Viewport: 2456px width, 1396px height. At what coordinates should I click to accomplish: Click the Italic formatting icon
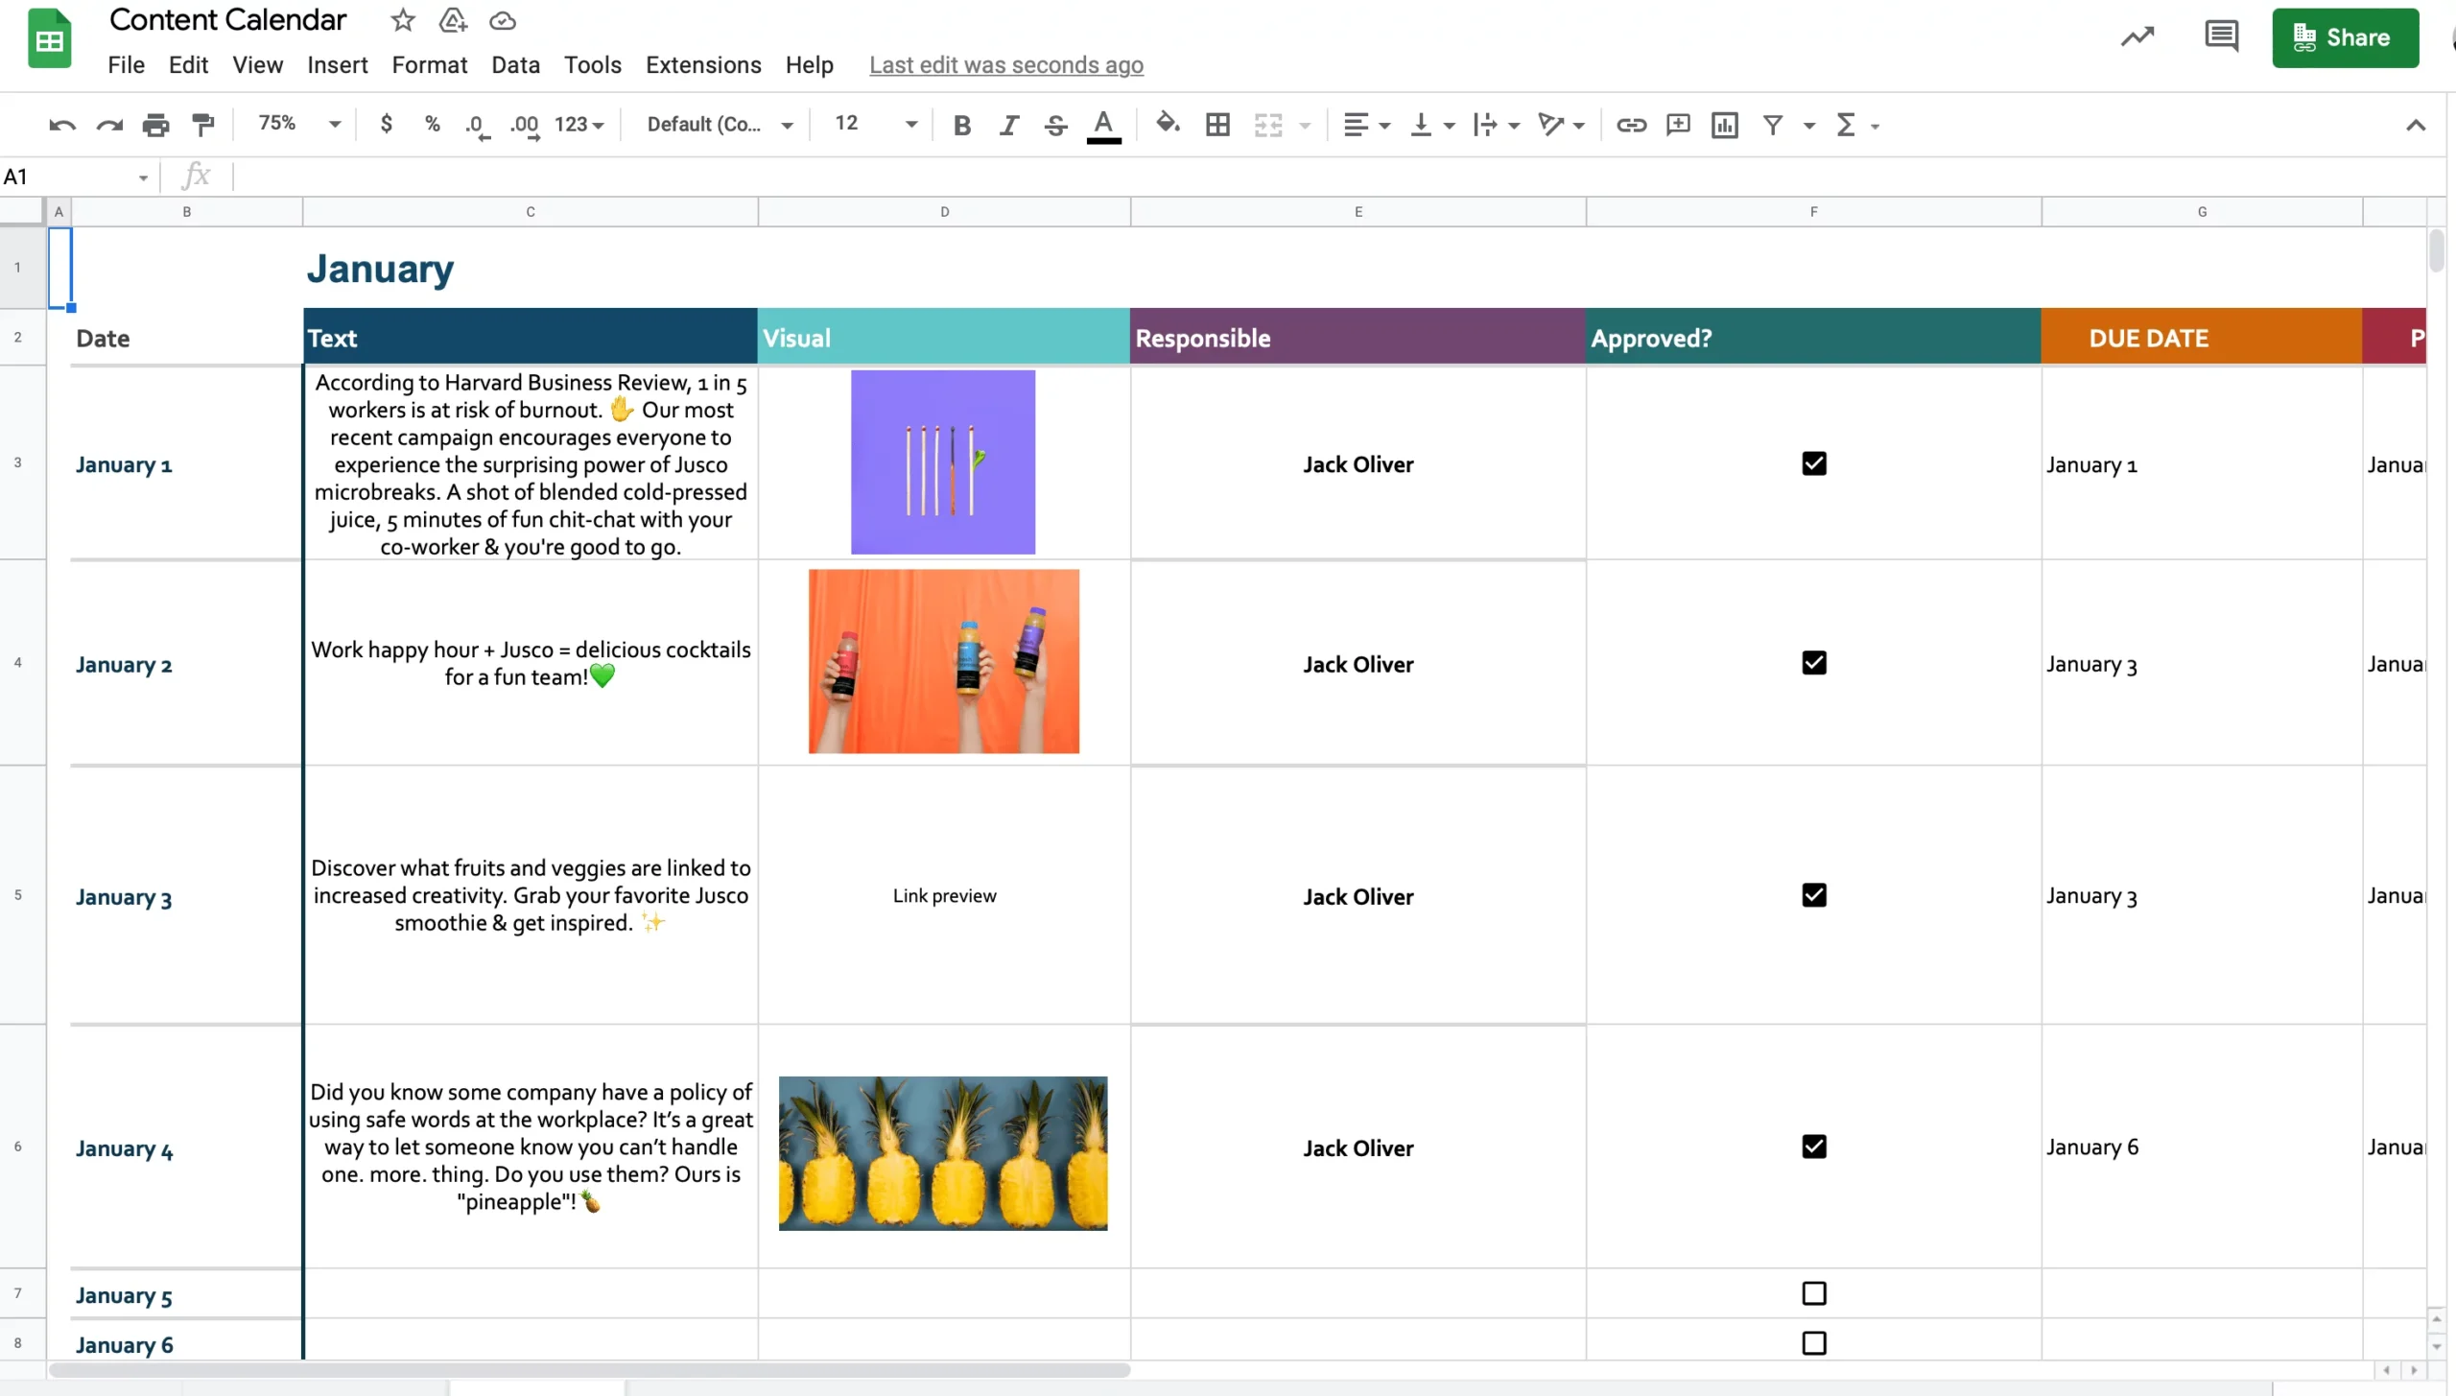1008,123
